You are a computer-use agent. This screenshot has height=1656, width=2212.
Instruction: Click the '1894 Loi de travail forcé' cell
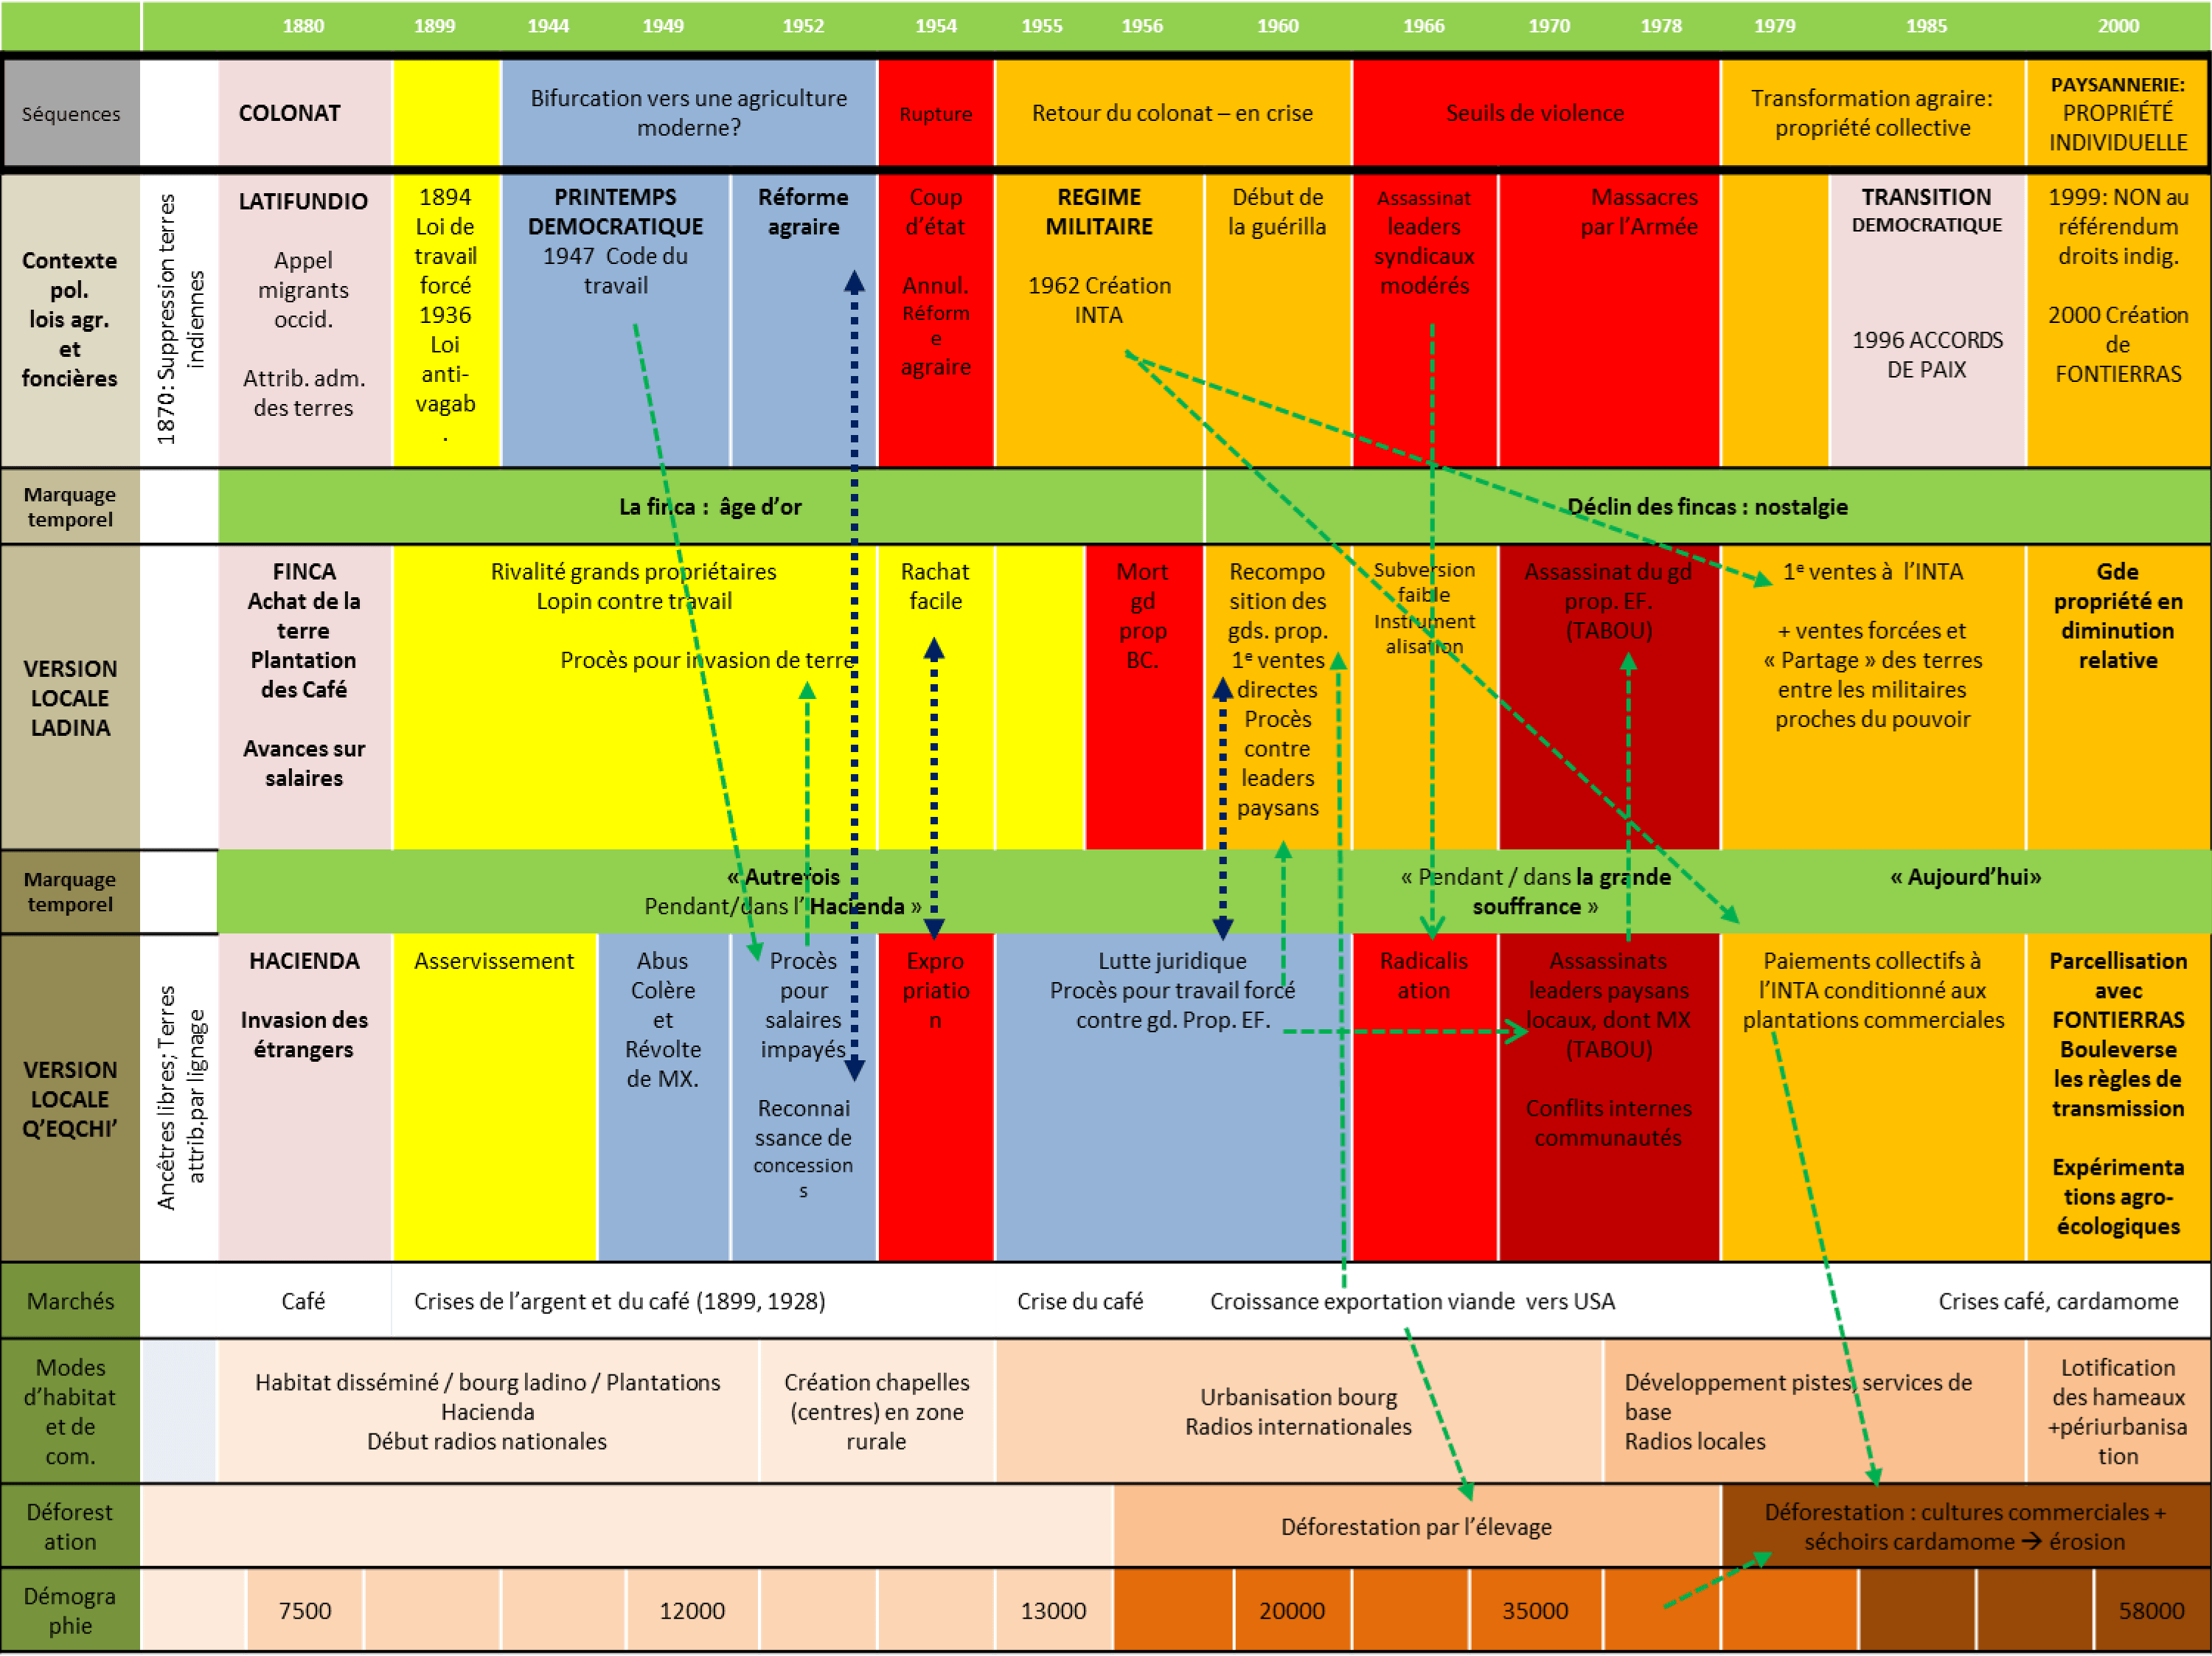[446, 320]
